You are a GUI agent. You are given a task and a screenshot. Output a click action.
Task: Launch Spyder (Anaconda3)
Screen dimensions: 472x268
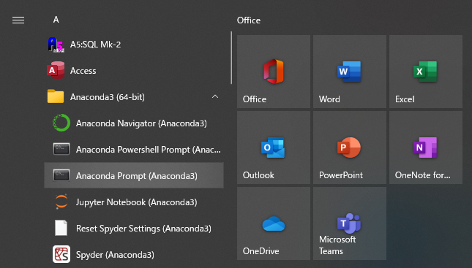(134, 254)
